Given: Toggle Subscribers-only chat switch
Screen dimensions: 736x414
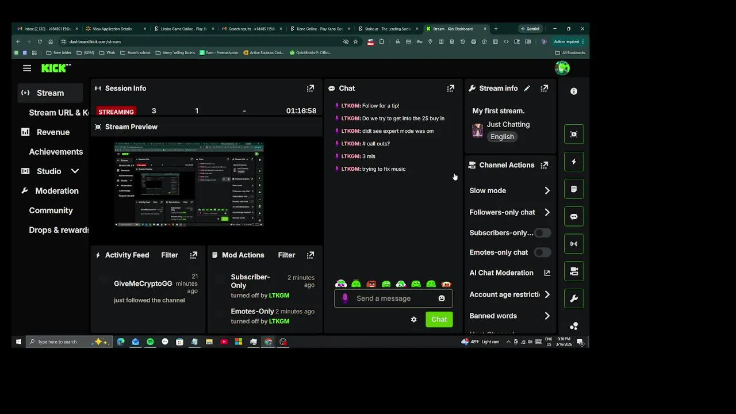Looking at the screenshot, I should coord(542,233).
